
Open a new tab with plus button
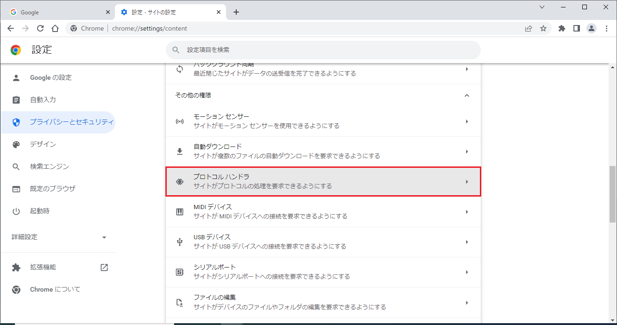pos(236,12)
